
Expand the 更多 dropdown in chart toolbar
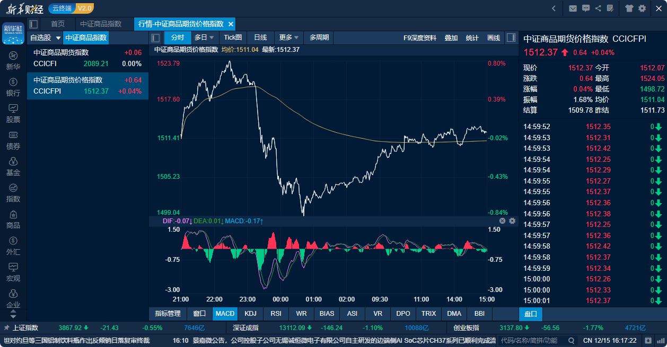pos(289,38)
